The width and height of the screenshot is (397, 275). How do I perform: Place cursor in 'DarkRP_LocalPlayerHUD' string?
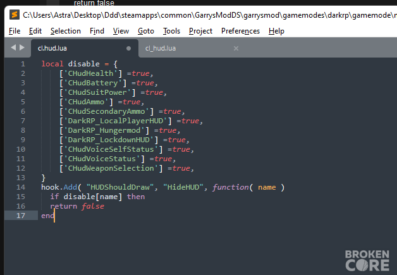[116, 121]
